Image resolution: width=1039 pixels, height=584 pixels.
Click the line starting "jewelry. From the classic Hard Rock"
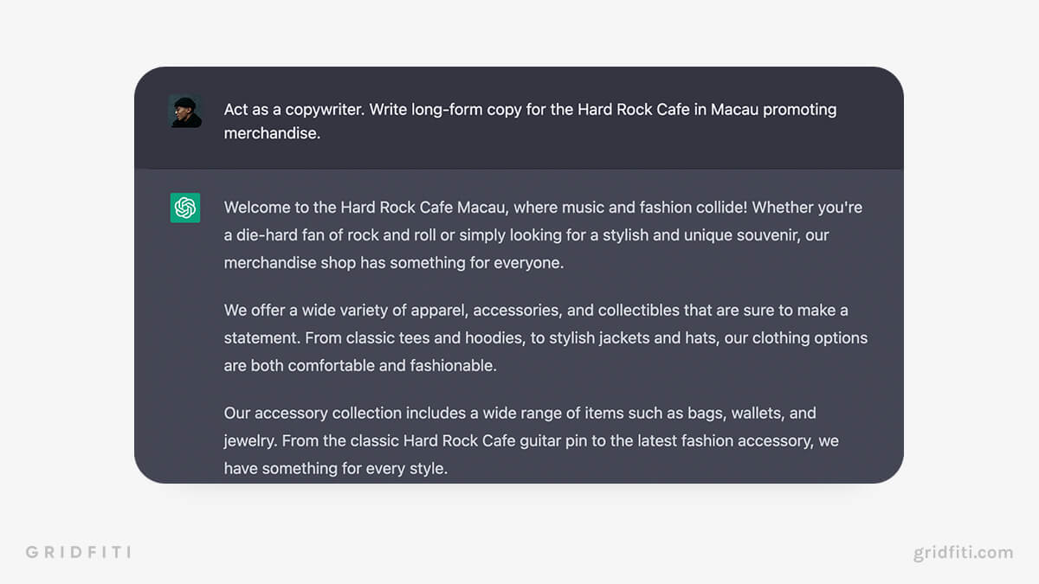coord(531,441)
